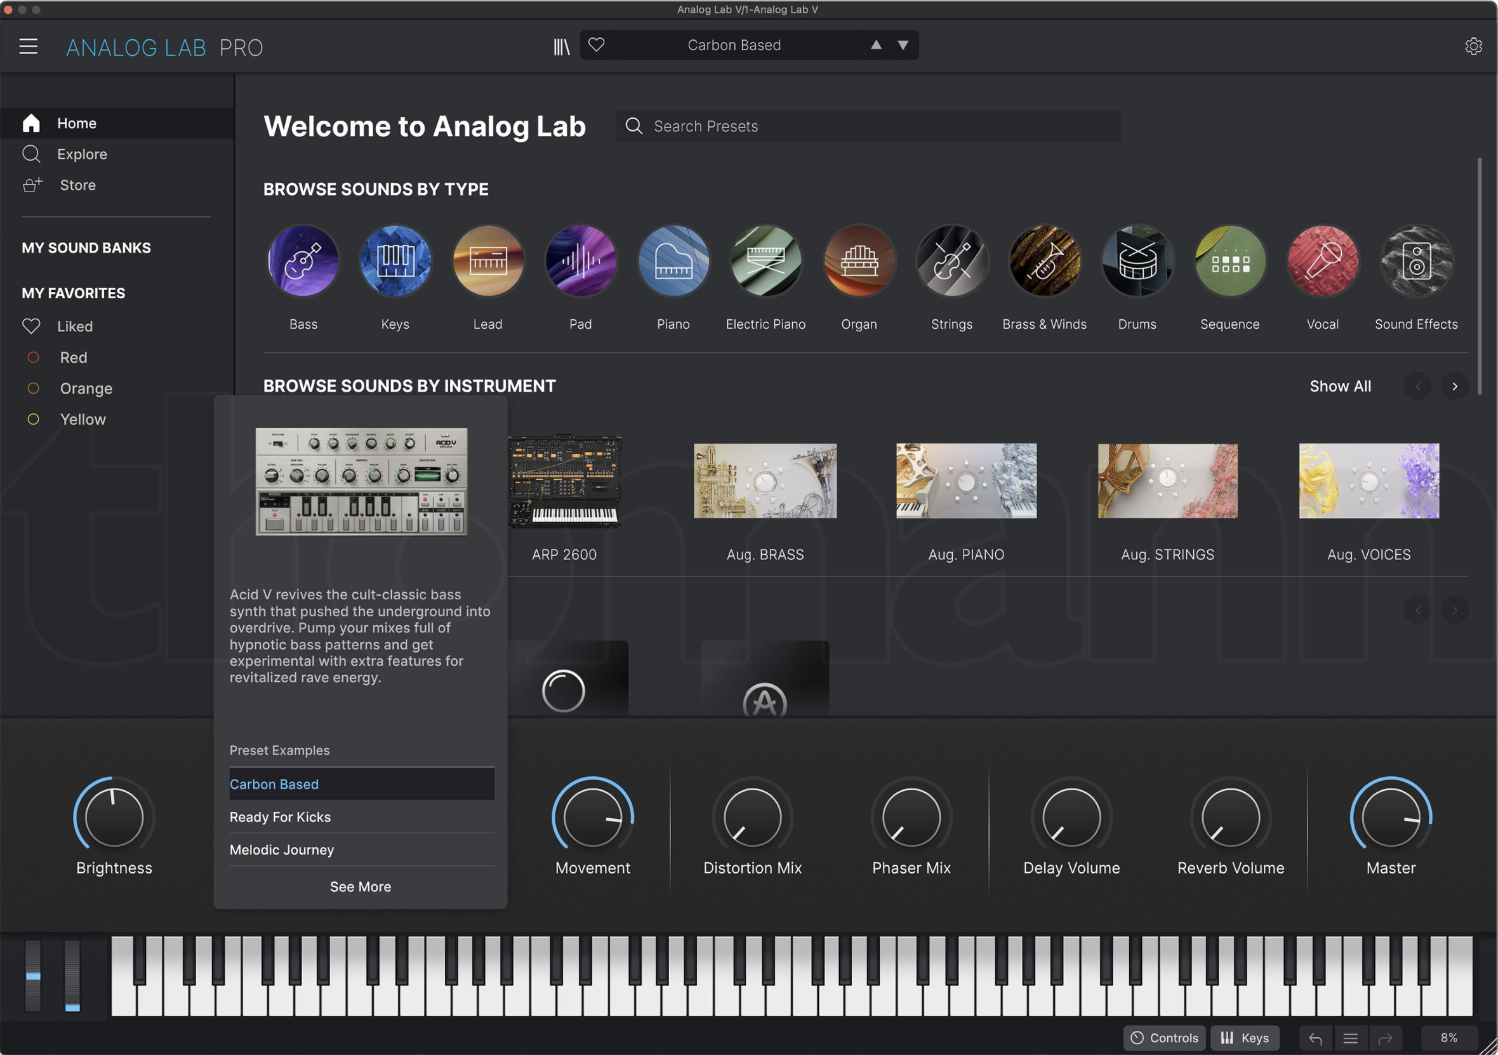The width and height of the screenshot is (1498, 1055).
Task: Click the preset list library icon
Action: [561, 45]
